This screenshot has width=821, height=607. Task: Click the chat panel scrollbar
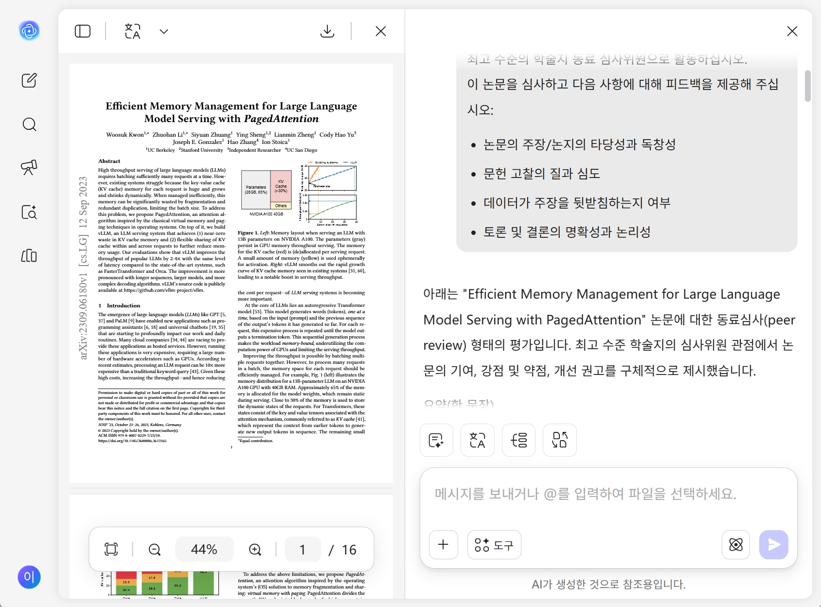(807, 86)
